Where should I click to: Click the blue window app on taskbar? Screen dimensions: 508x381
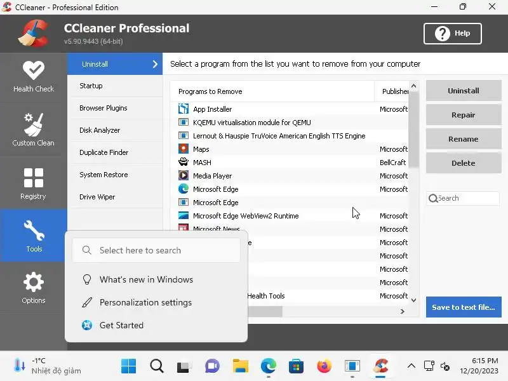[x=352, y=366]
